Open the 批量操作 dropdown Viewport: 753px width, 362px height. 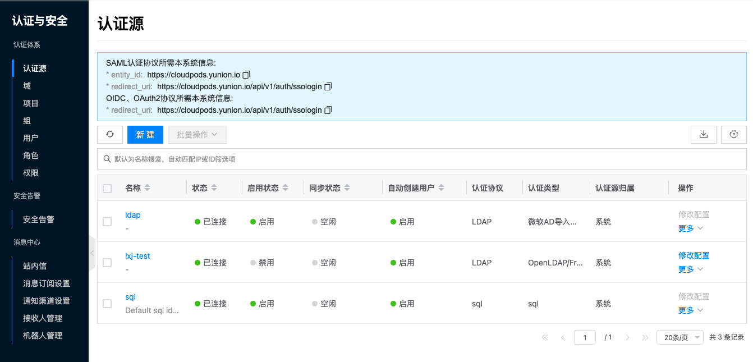coord(197,135)
